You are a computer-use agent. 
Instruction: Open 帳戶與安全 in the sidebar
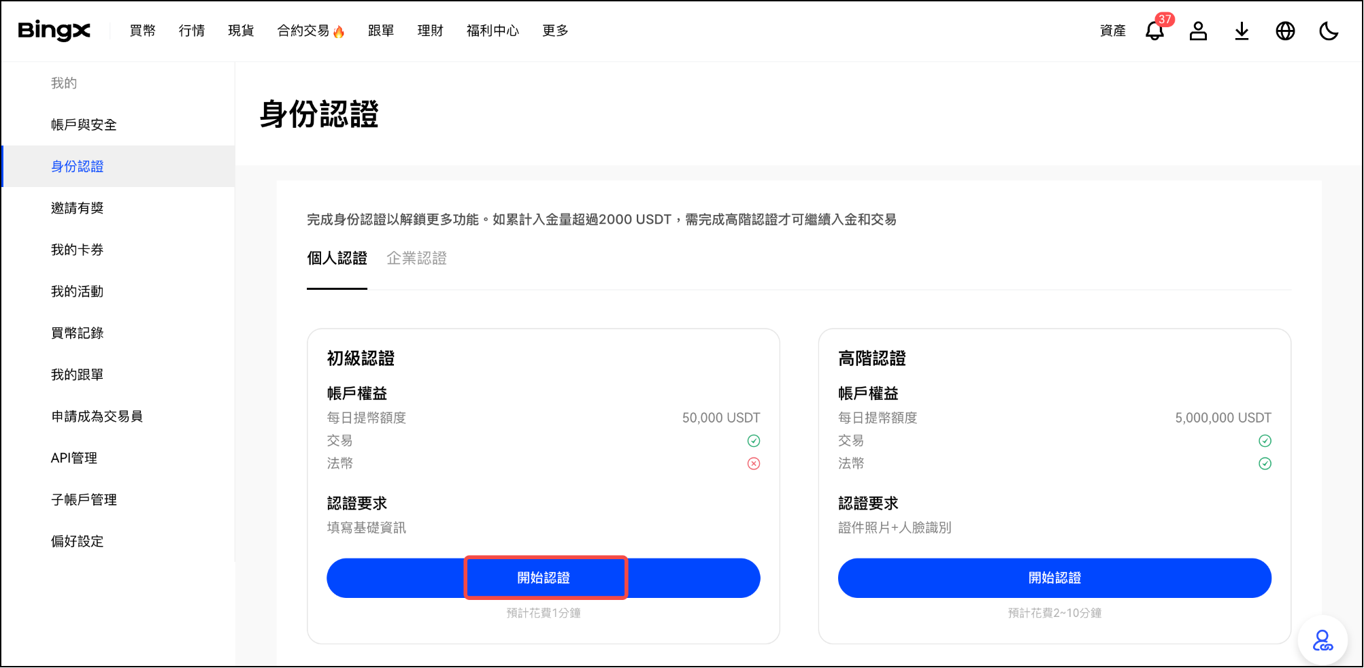coord(84,125)
